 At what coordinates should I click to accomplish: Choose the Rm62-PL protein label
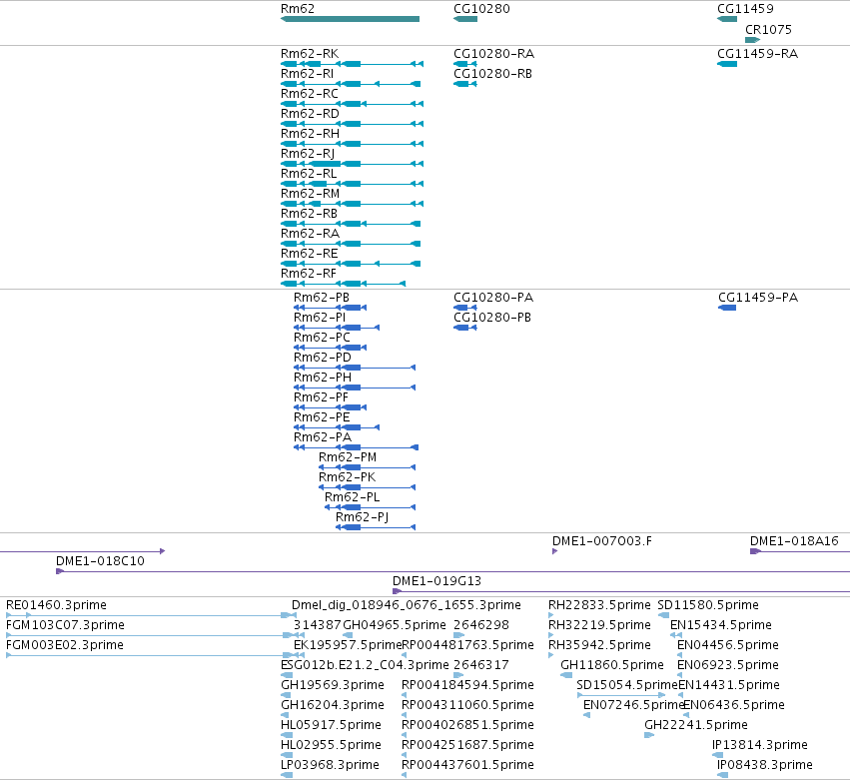tap(353, 497)
